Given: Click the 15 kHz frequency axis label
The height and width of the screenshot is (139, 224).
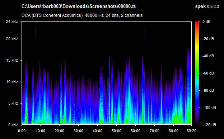Looking at the screenshot, I should 12,60.
